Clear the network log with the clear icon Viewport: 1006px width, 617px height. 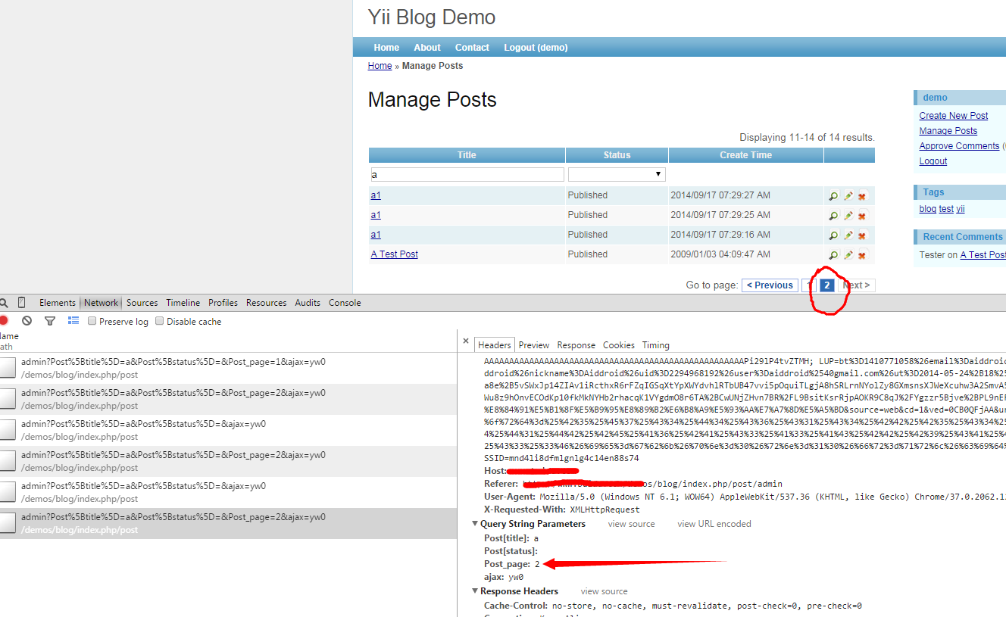[x=27, y=321]
